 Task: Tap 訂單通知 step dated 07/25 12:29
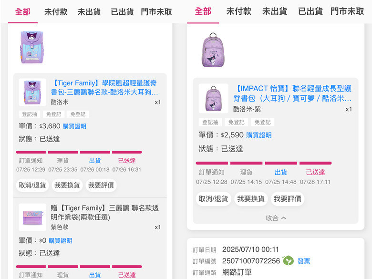(x=31, y=161)
